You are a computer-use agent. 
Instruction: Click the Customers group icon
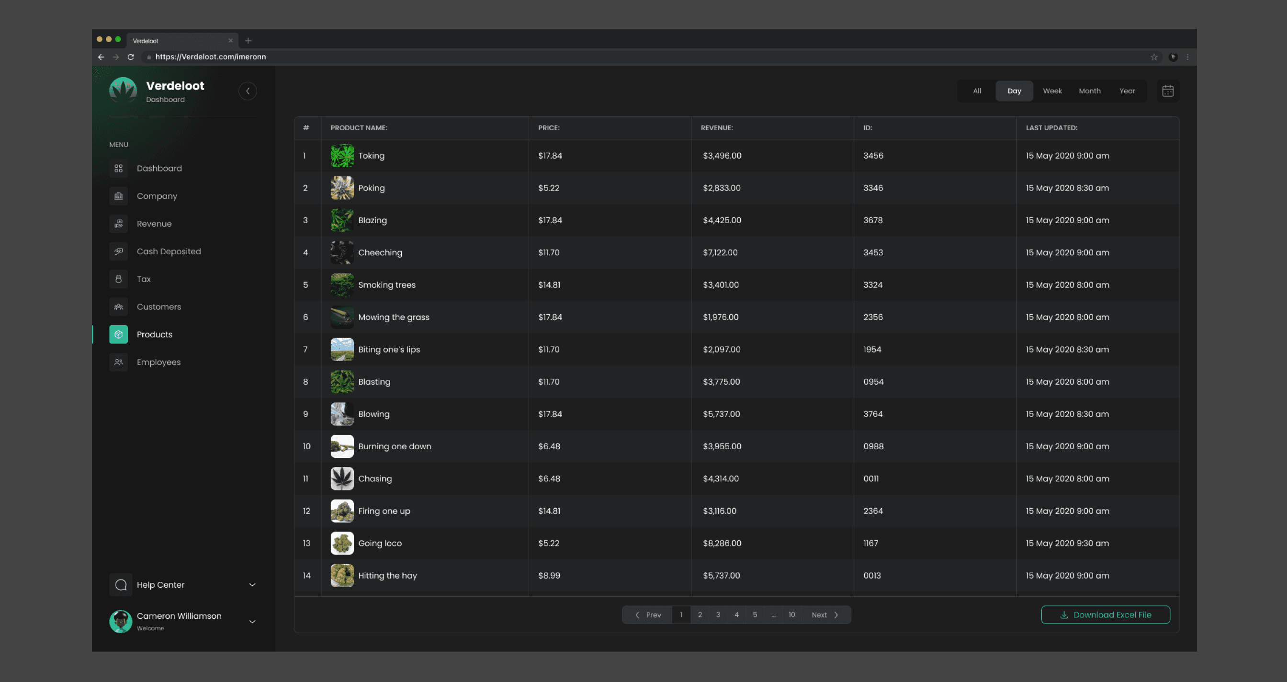click(x=118, y=307)
